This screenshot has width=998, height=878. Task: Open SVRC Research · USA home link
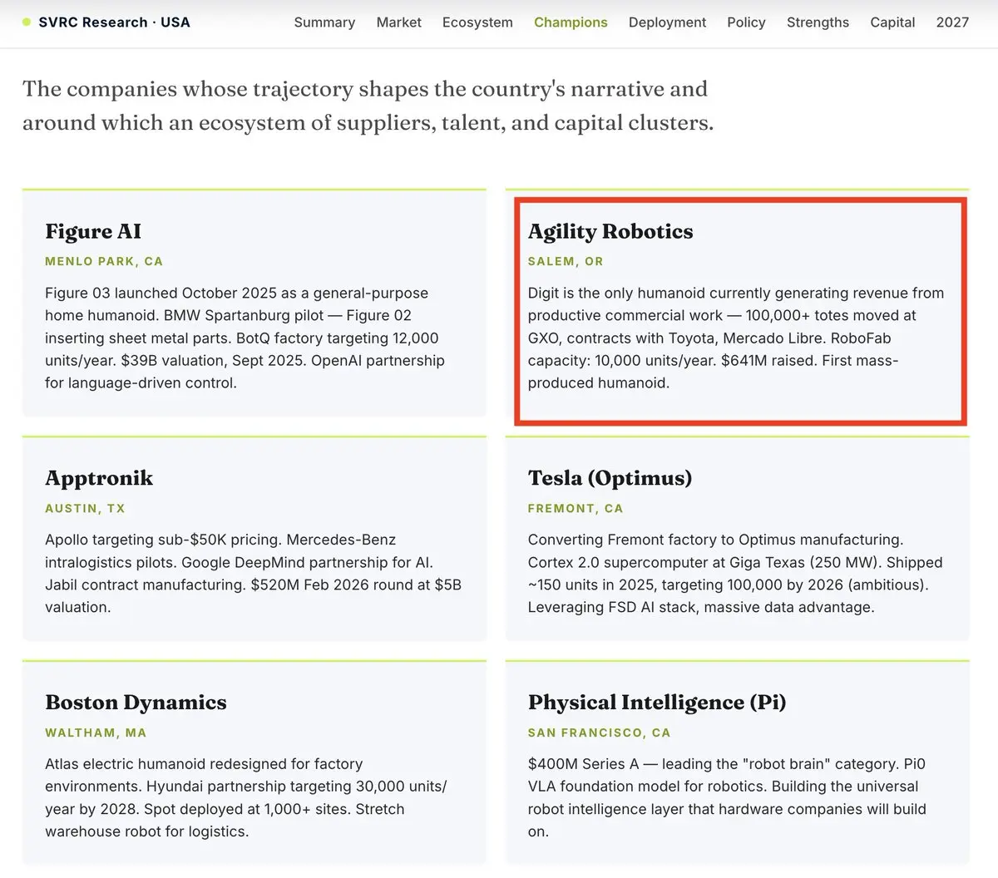coord(114,22)
